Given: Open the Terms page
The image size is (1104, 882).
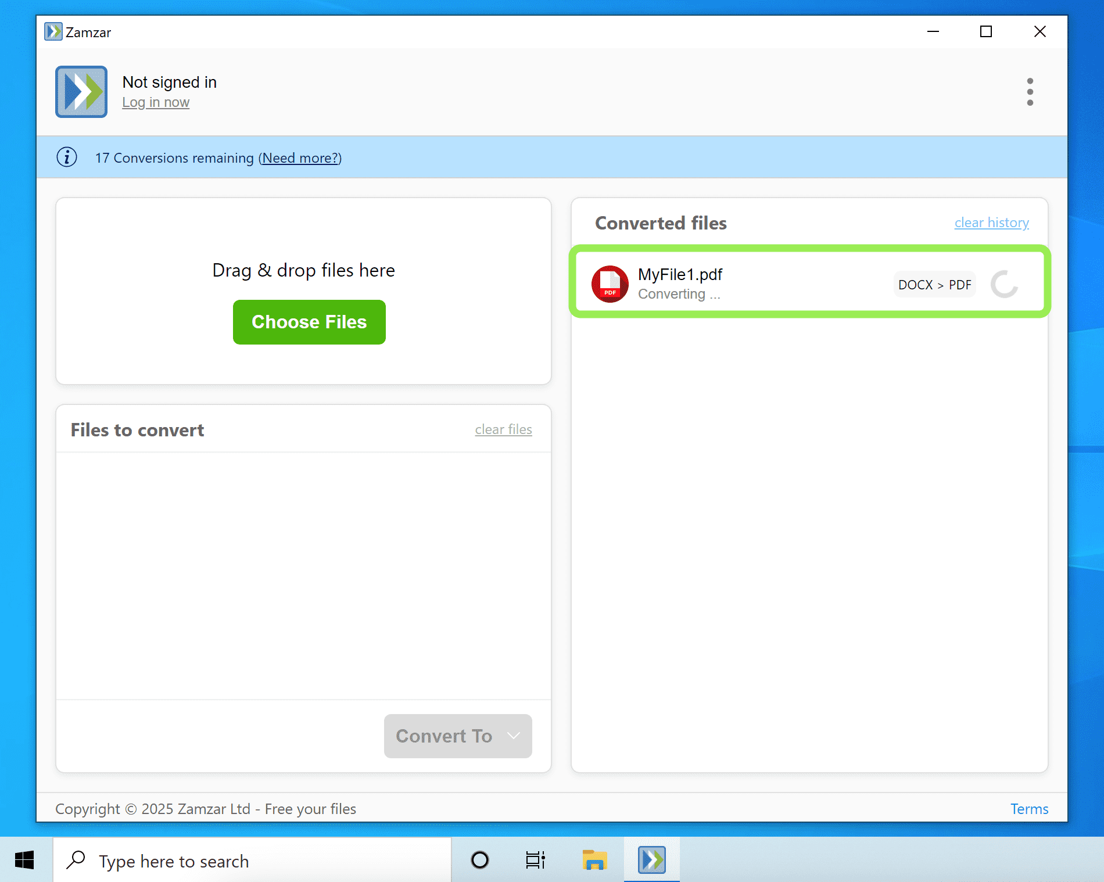Looking at the screenshot, I should (x=1029, y=809).
